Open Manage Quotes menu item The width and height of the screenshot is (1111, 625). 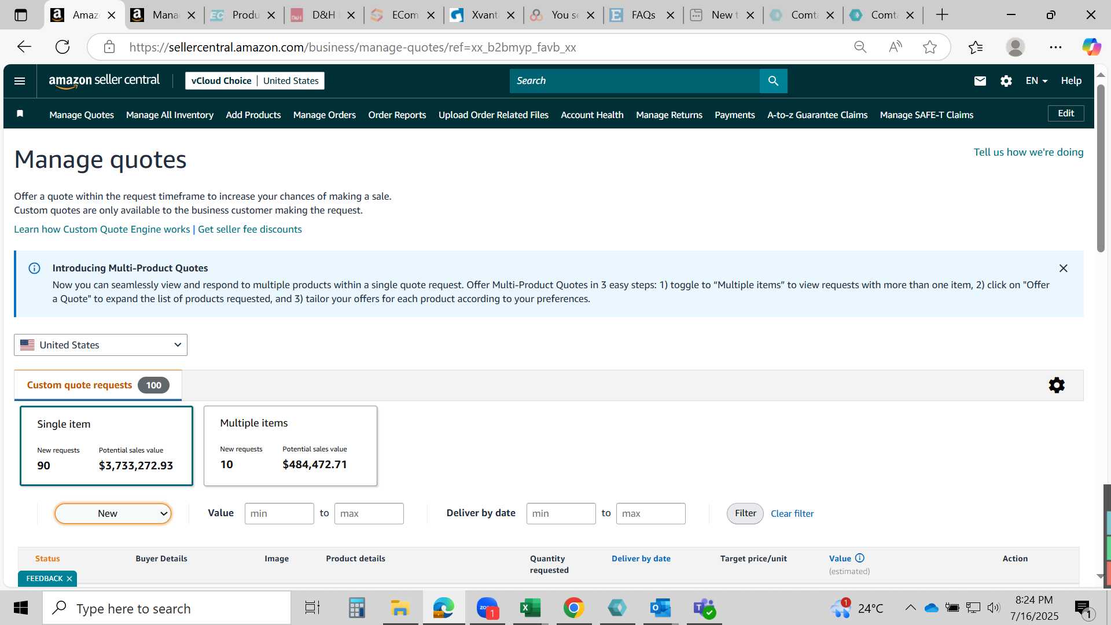82,115
